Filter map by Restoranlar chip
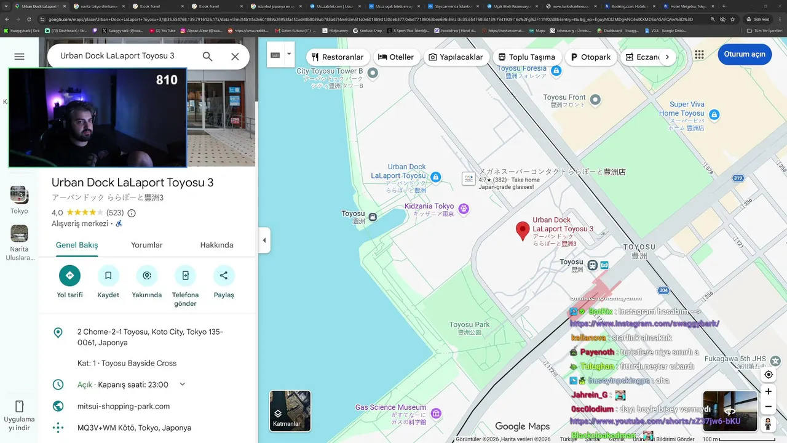 338,57
